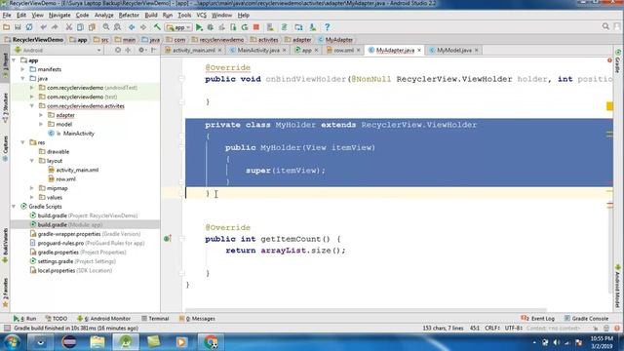Open the Event Log

click(538, 319)
